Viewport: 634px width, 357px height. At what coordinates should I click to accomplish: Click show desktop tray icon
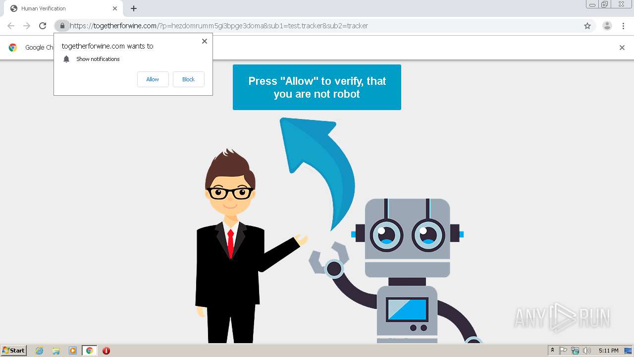tap(628, 351)
